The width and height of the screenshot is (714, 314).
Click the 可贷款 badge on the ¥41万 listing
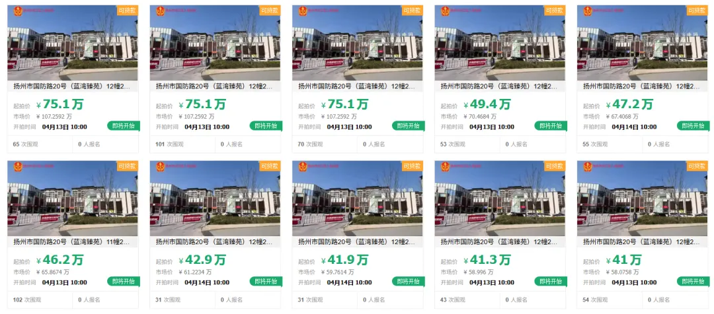tap(697, 166)
